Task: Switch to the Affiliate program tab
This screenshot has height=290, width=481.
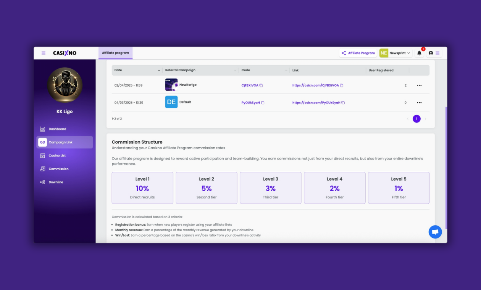Action: click(x=115, y=53)
